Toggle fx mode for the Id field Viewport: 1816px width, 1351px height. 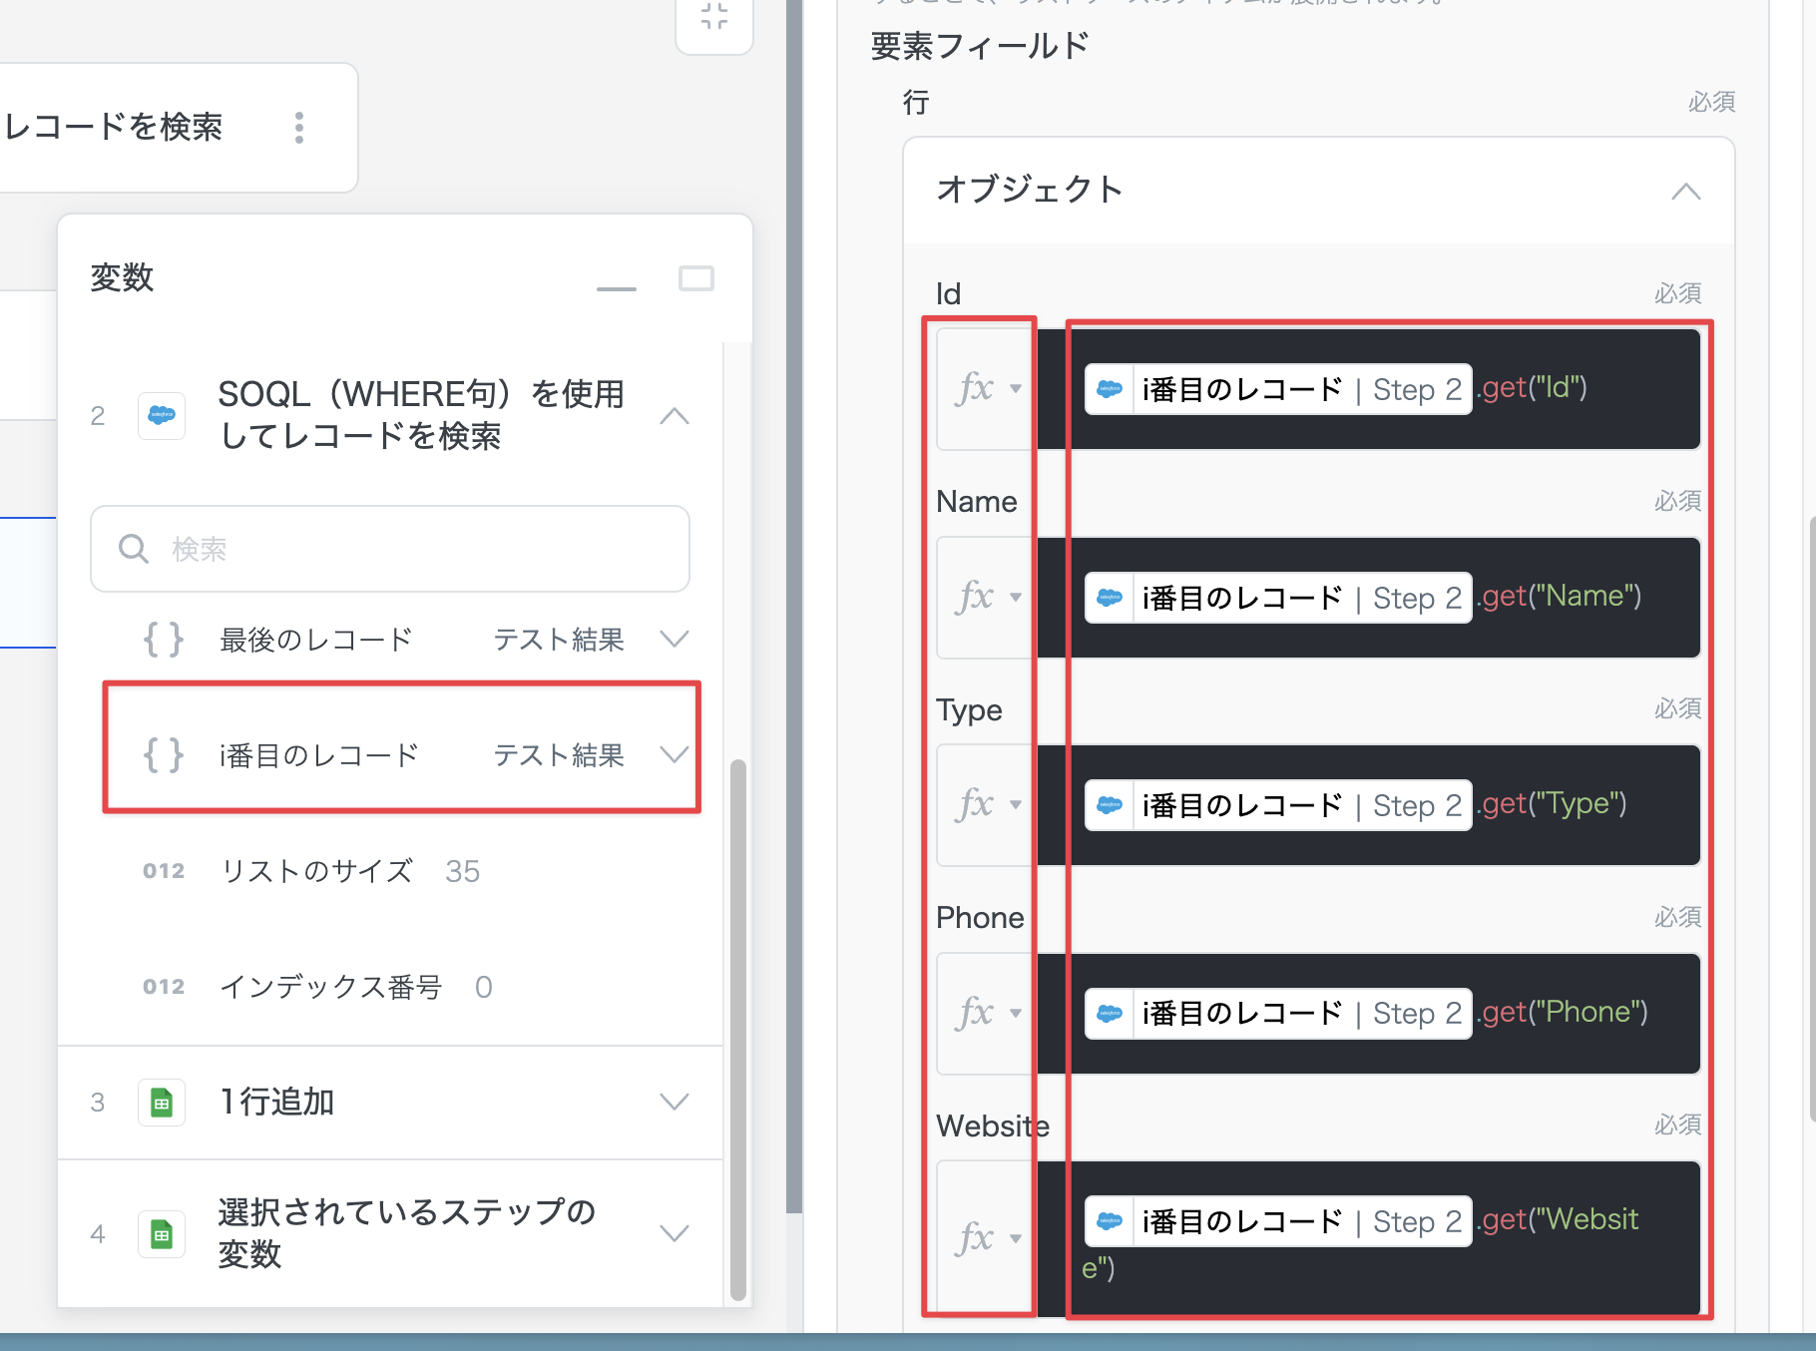pos(986,388)
